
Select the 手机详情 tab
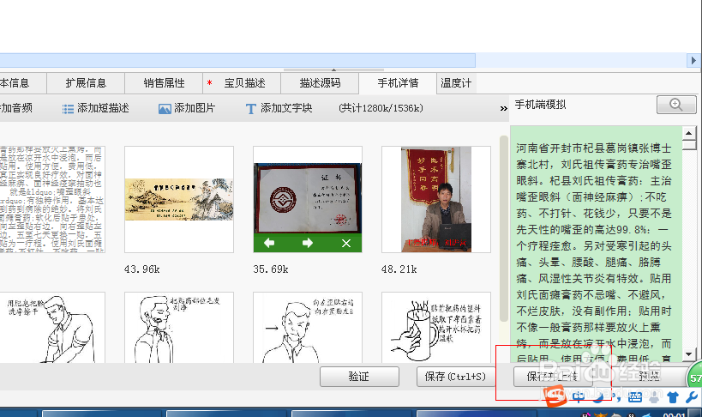398,83
